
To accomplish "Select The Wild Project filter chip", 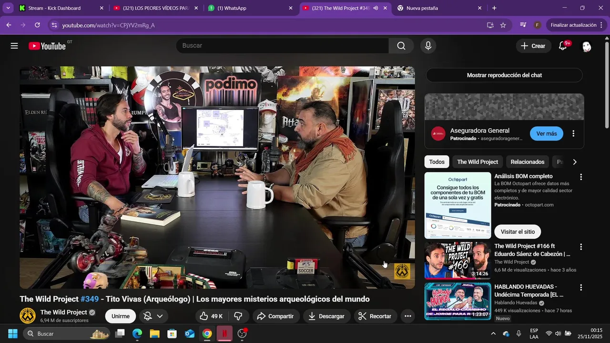I will tap(478, 162).
